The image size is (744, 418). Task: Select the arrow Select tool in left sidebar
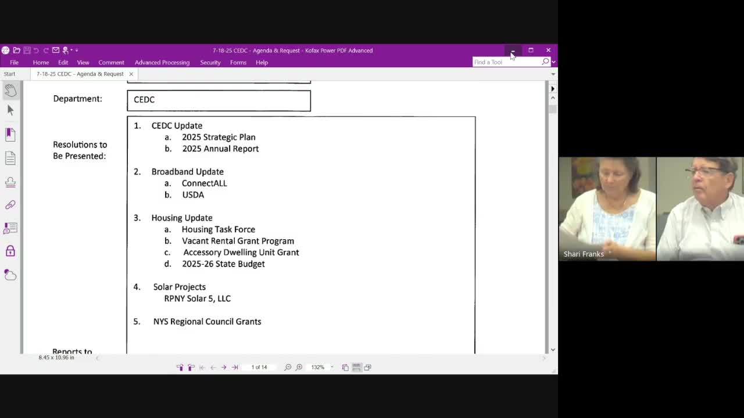pos(10,110)
